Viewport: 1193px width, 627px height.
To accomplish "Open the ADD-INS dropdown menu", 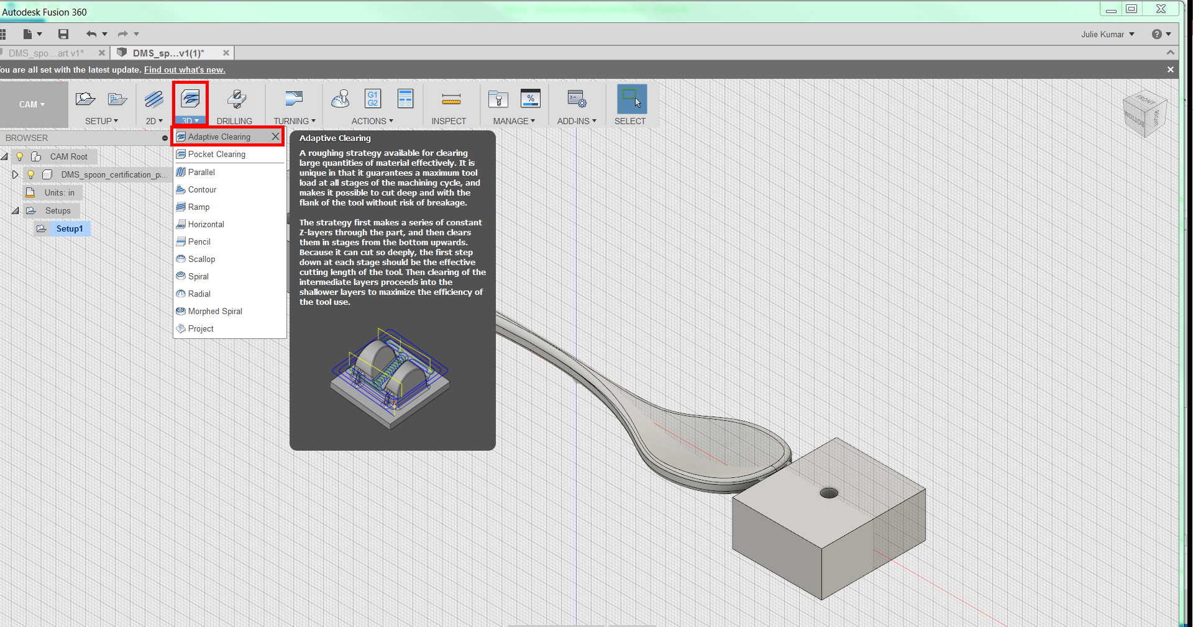I will point(577,121).
